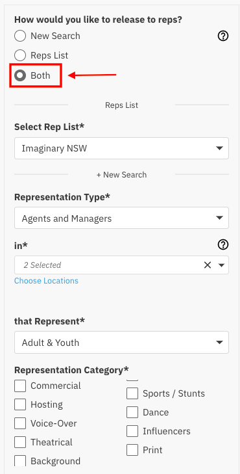This screenshot has height=474, width=240.
Task: Open the Choose Locations link
Action: (46, 280)
